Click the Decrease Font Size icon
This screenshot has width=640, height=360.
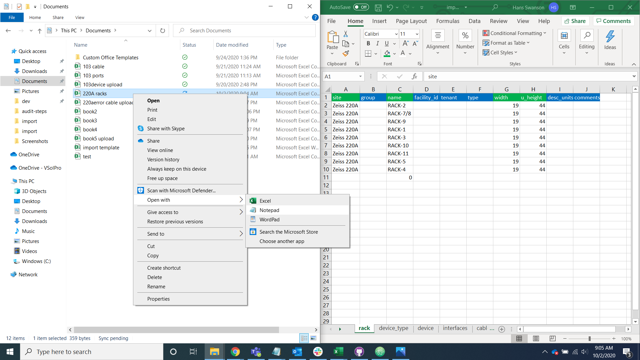[415, 43]
